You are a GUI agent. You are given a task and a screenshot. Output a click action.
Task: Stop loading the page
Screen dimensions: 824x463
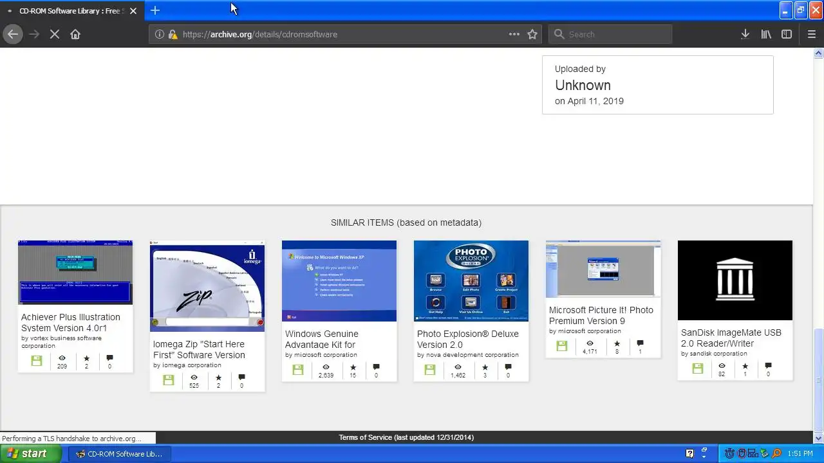tap(55, 34)
